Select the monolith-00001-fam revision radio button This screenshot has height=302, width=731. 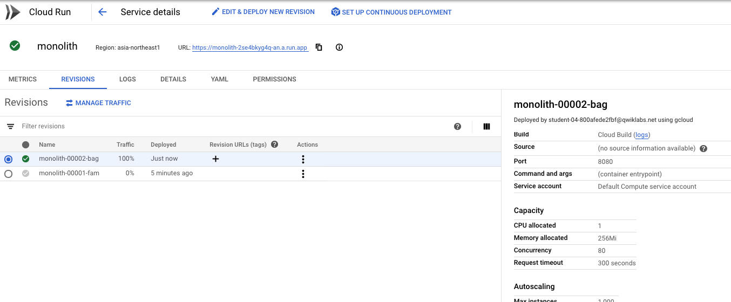[8, 174]
